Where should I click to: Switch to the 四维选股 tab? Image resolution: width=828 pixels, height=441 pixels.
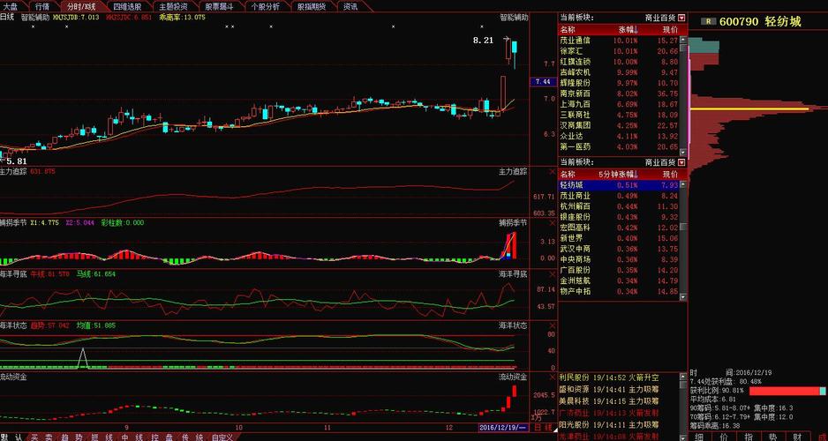(126, 6)
